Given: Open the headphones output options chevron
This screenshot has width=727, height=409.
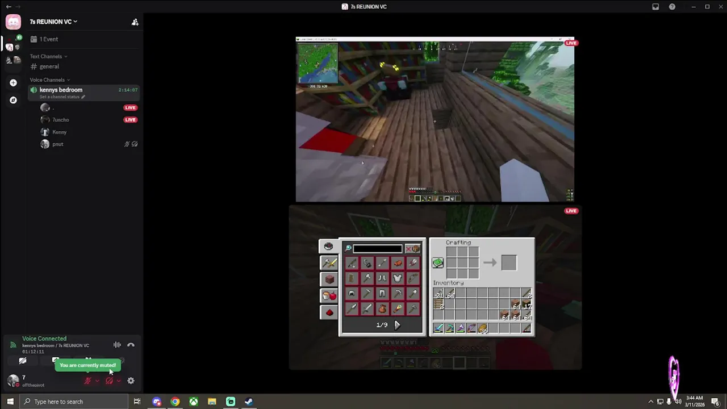Looking at the screenshot, I should (119, 381).
